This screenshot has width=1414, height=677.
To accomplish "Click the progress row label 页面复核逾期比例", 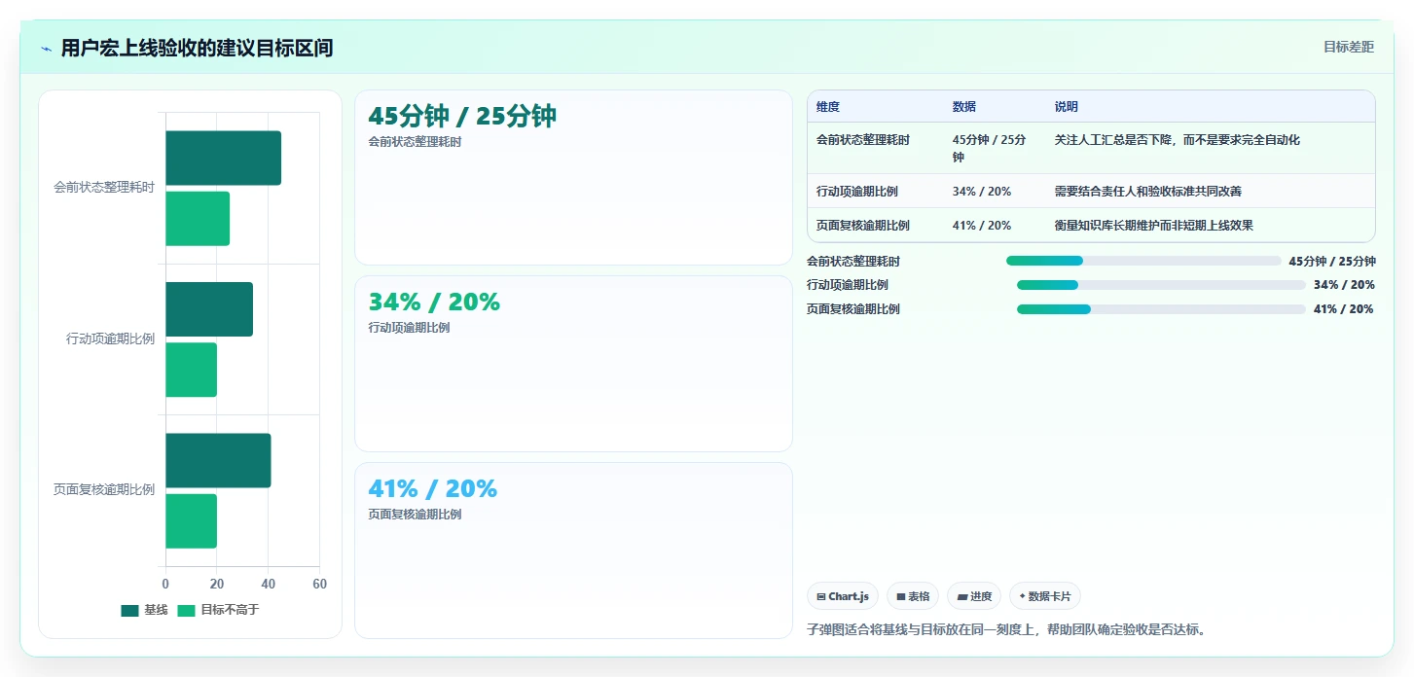I will pyautogui.click(x=853, y=309).
